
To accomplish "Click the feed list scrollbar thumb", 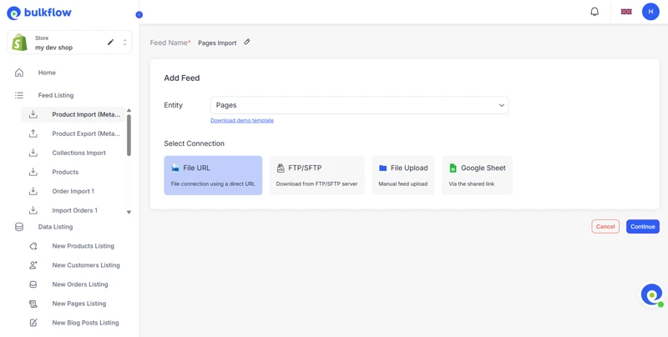I will click(129, 135).
